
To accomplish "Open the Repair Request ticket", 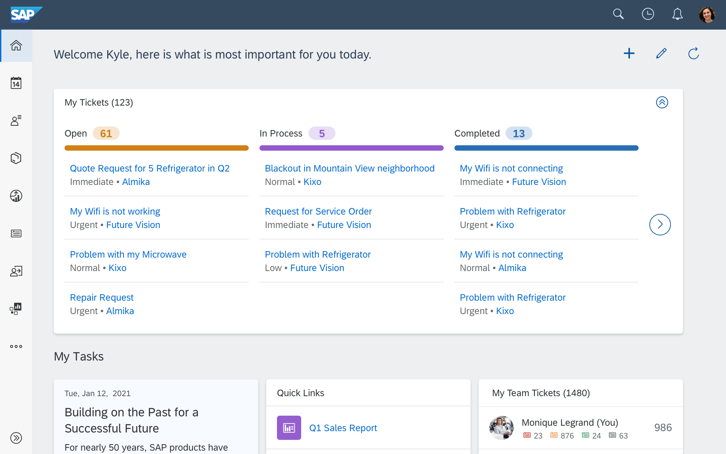I will 102,297.
